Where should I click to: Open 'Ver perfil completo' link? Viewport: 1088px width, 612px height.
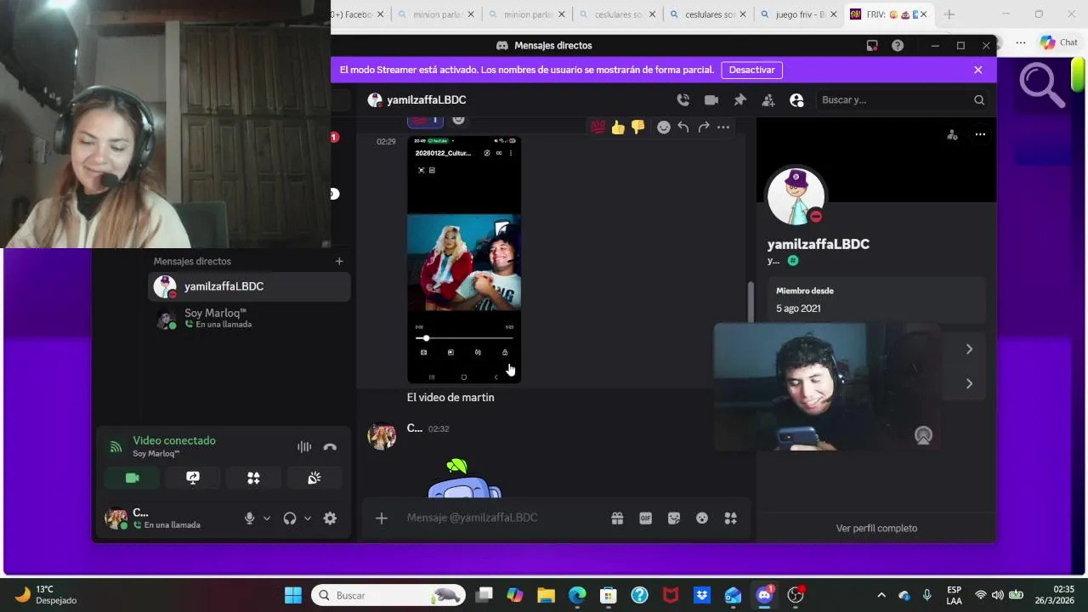(876, 528)
